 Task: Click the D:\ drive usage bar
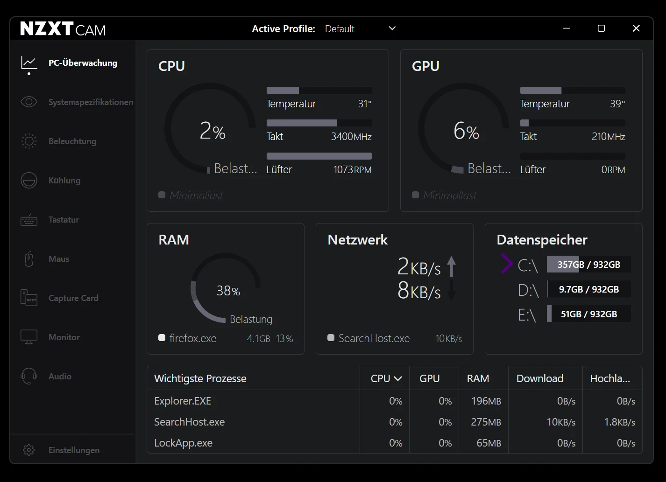pyautogui.click(x=589, y=289)
